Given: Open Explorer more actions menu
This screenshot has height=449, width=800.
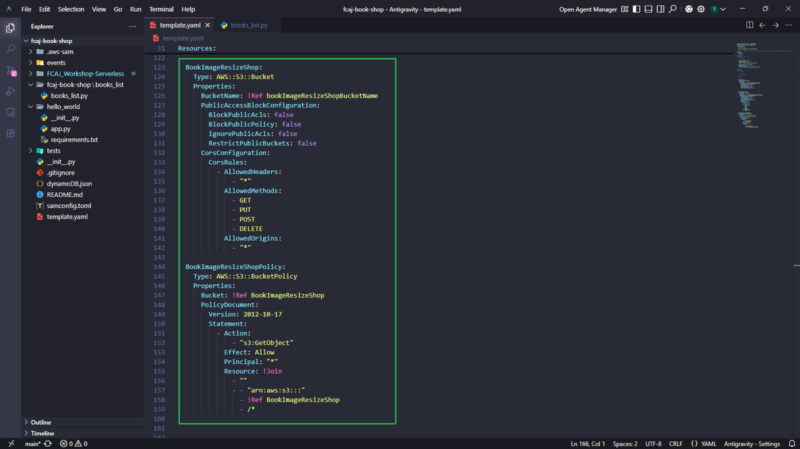Looking at the screenshot, I should [x=132, y=26].
